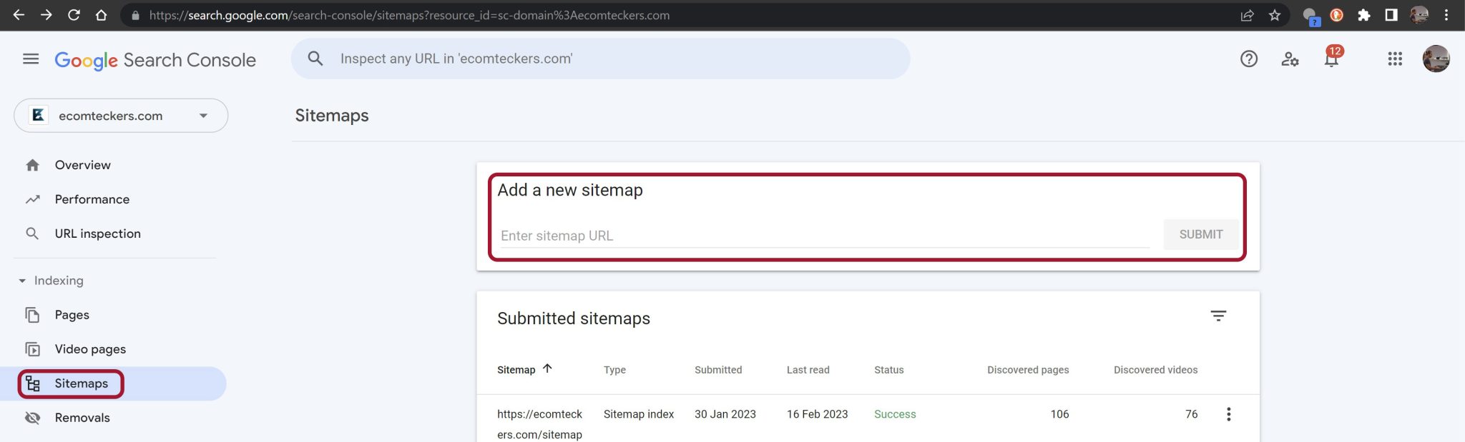Click the Enter sitemap URL field
This screenshot has width=1465, height=442.
point(824,236)
